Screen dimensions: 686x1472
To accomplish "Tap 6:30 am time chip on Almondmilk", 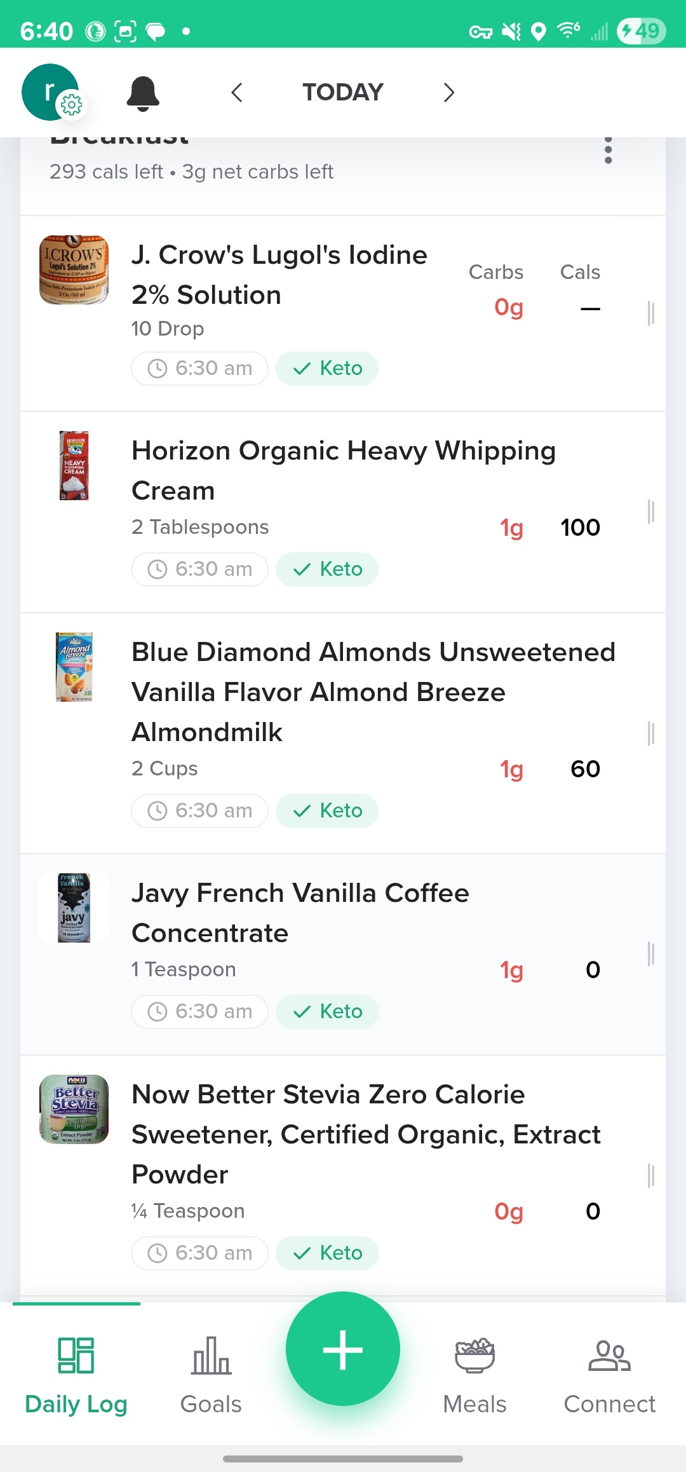I will click(x=199, y=811).
